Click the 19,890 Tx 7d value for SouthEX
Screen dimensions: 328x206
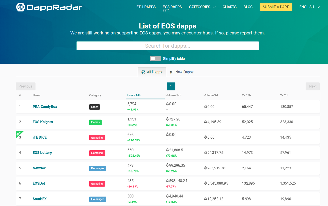coord(285,199)
